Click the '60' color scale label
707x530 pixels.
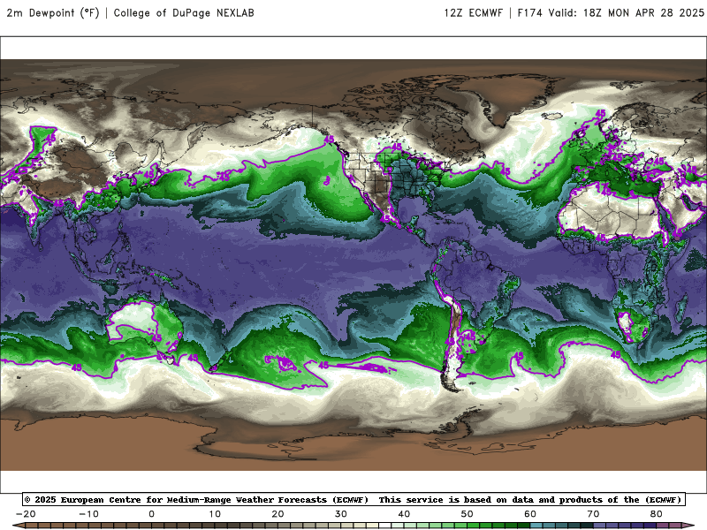(x=530, y=514)
